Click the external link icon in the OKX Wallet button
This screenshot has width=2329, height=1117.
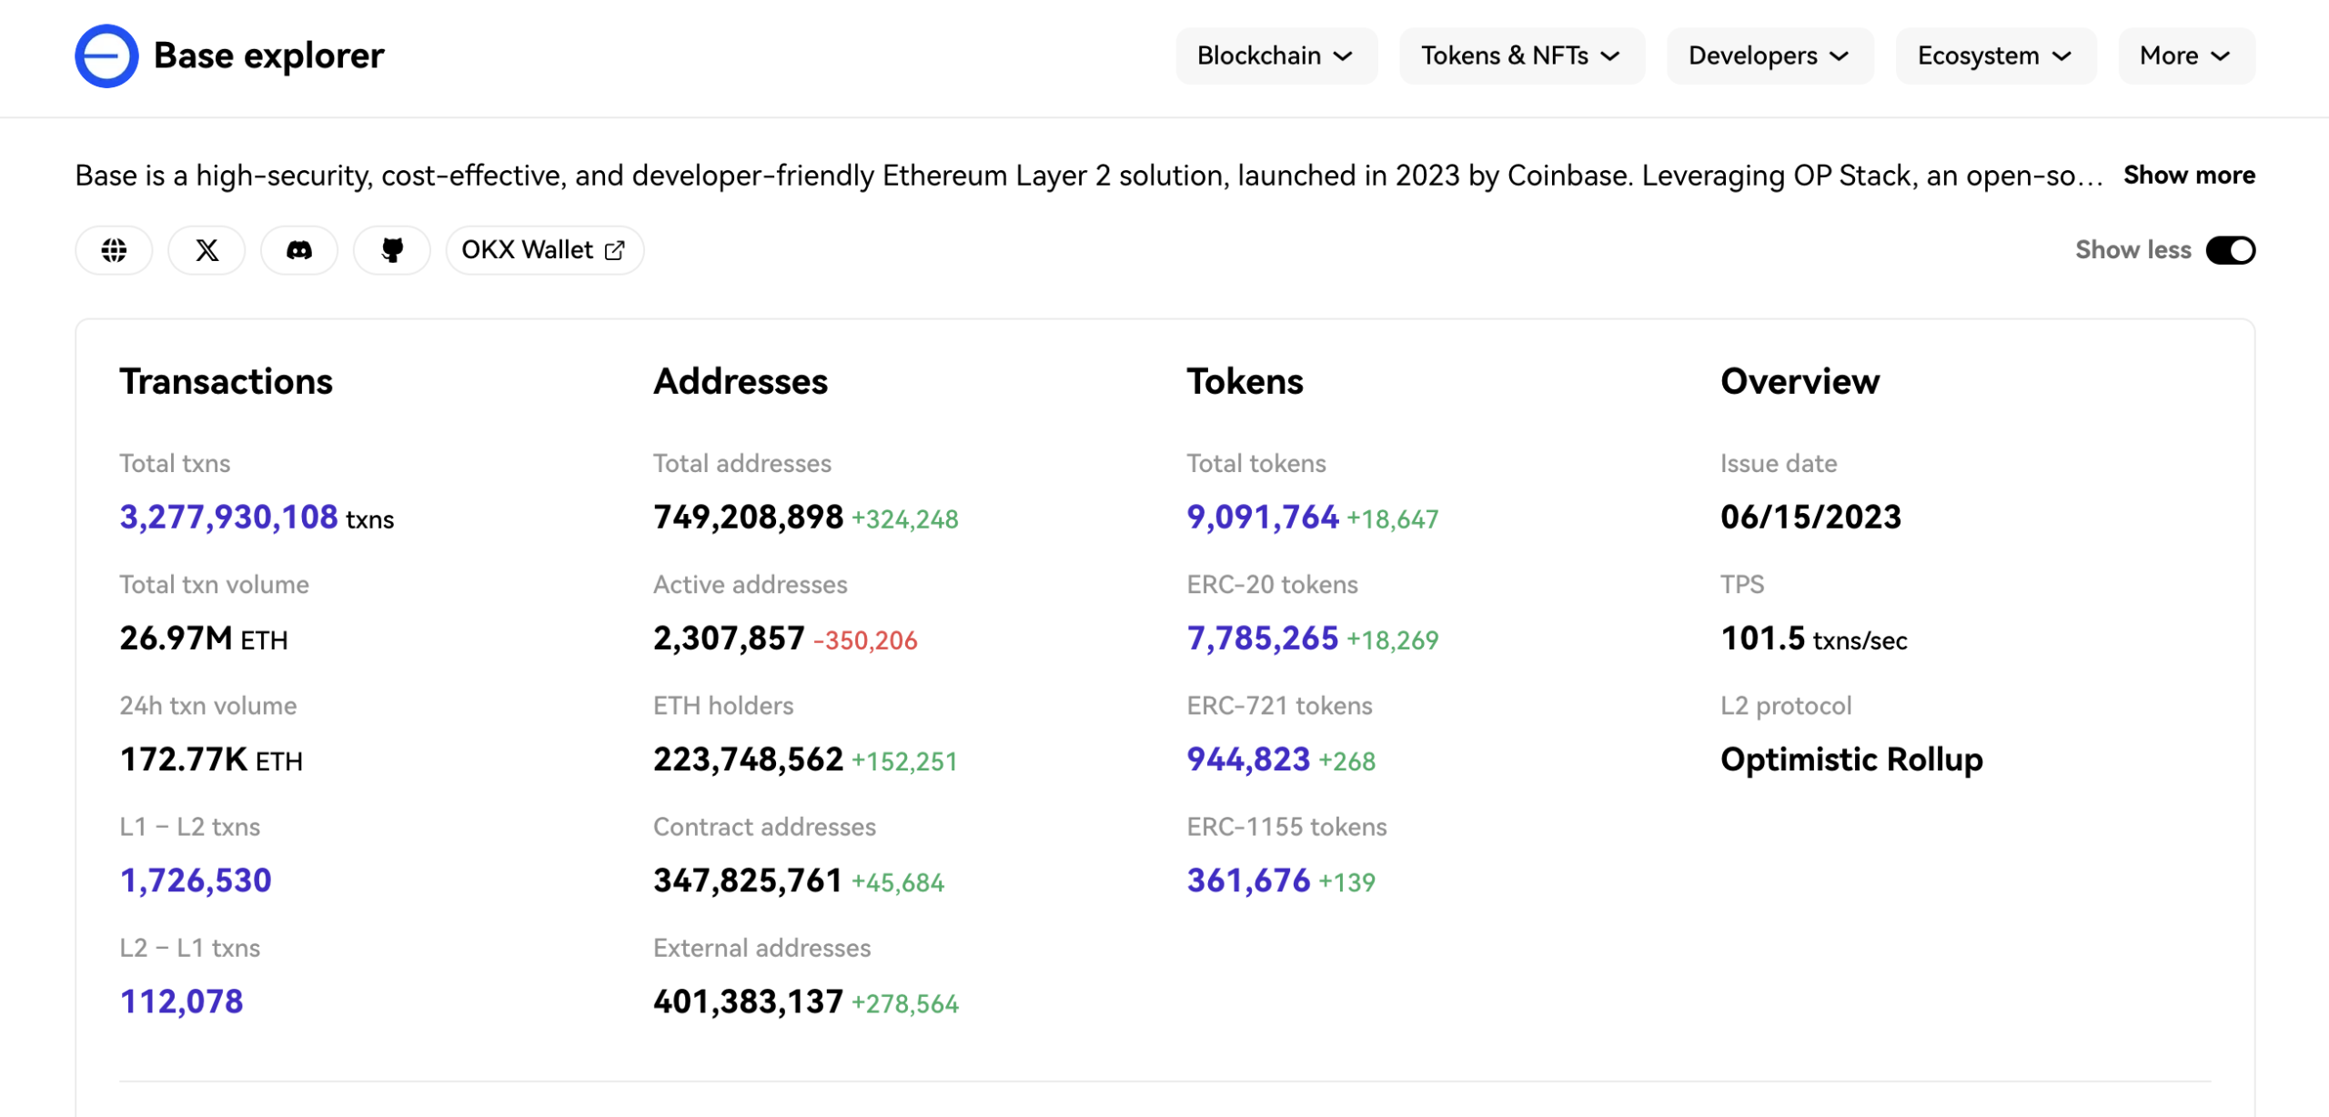615,250
